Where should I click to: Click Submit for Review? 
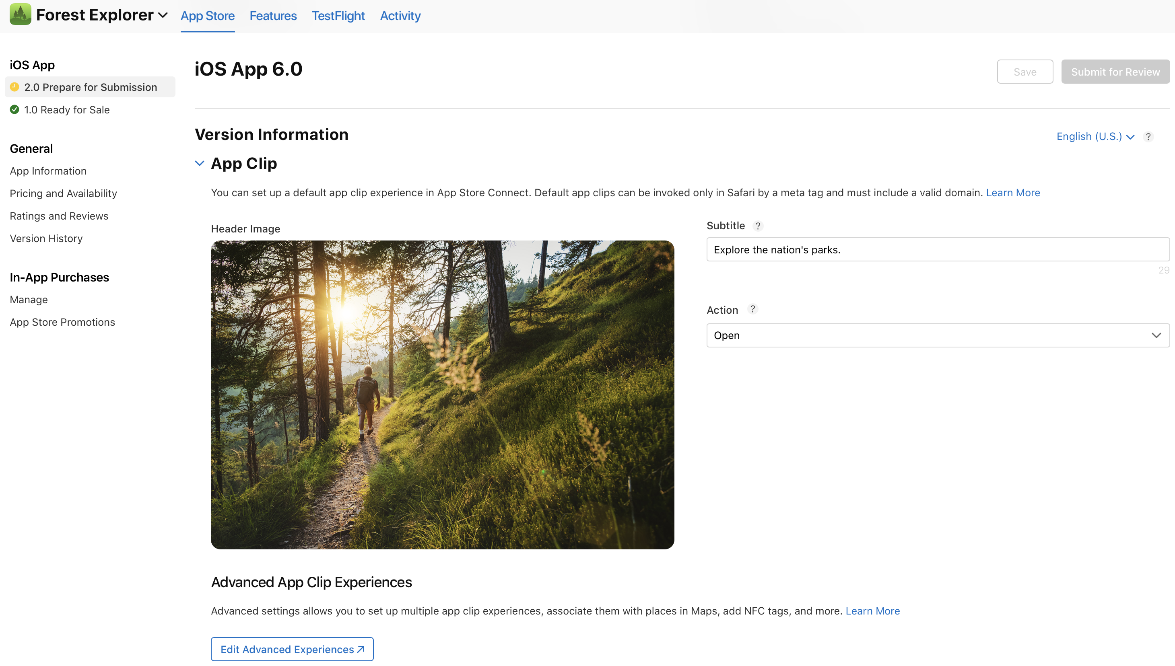[1115, 72]
